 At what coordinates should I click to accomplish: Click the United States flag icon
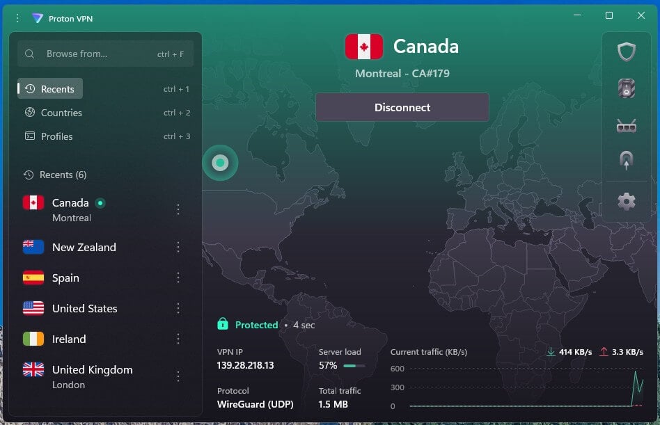tap(33, 308)
